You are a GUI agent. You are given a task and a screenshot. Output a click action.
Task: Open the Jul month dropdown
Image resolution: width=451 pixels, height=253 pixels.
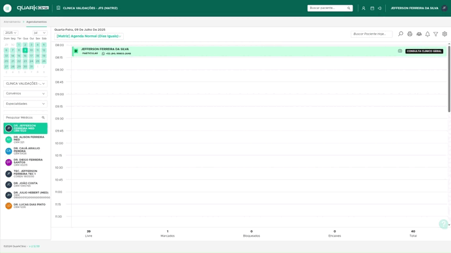click(40, 33)
